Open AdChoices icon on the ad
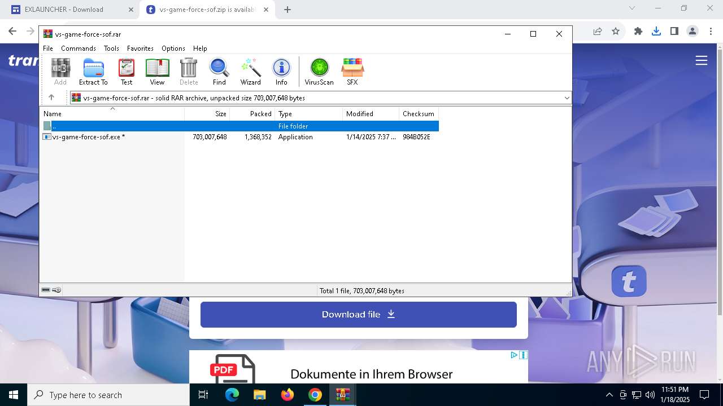The width and height of the screenshot is (723, 406). 514,355
